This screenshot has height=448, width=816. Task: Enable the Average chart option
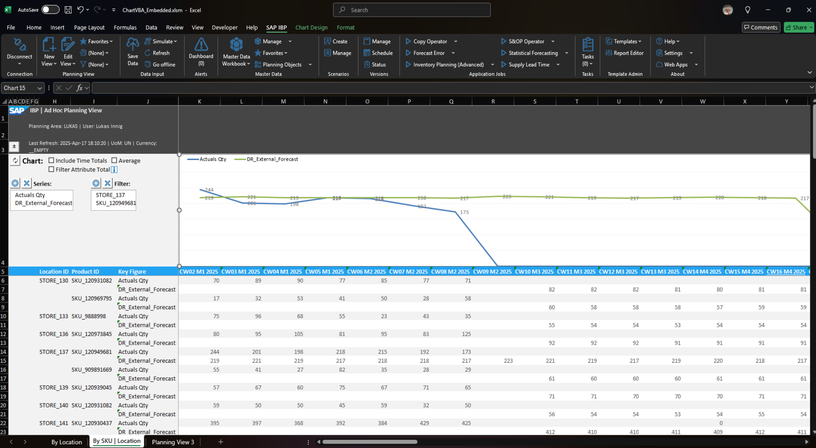[x=114, y=160]
